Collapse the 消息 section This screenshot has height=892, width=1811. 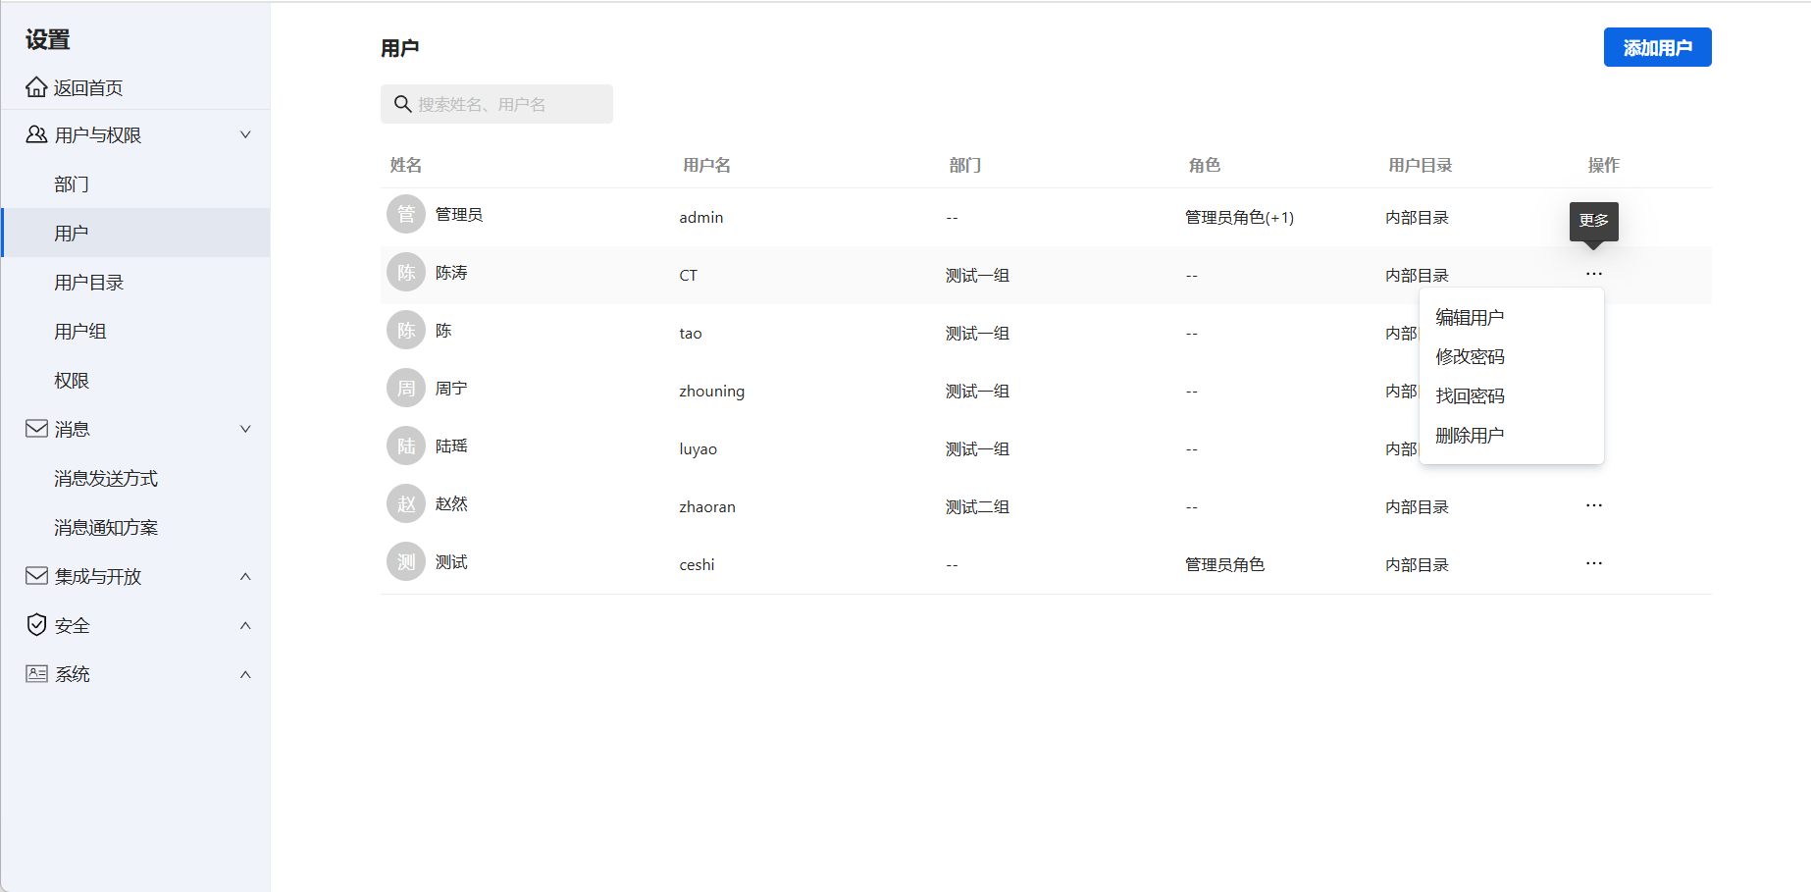coord(245,429)
